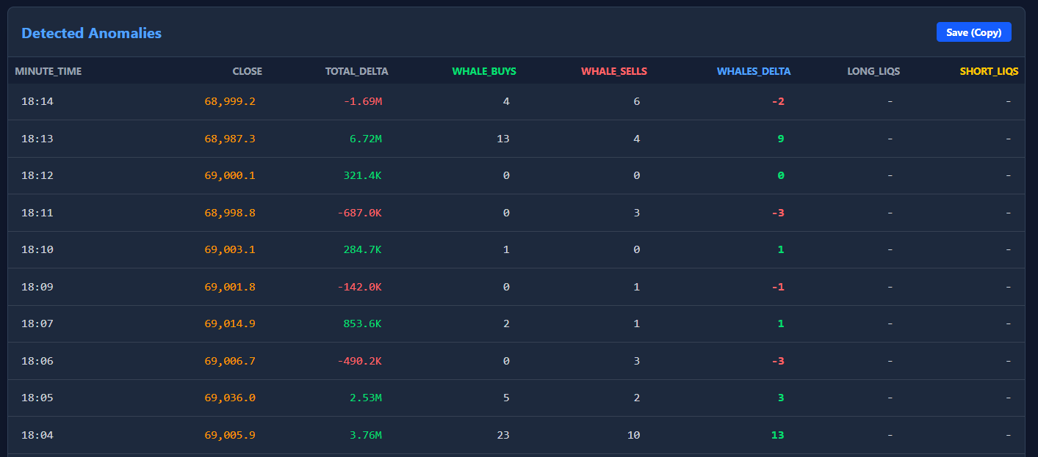Click the LONG_LIQS column header
1038x457 pixels.
[x=873, y=71]
